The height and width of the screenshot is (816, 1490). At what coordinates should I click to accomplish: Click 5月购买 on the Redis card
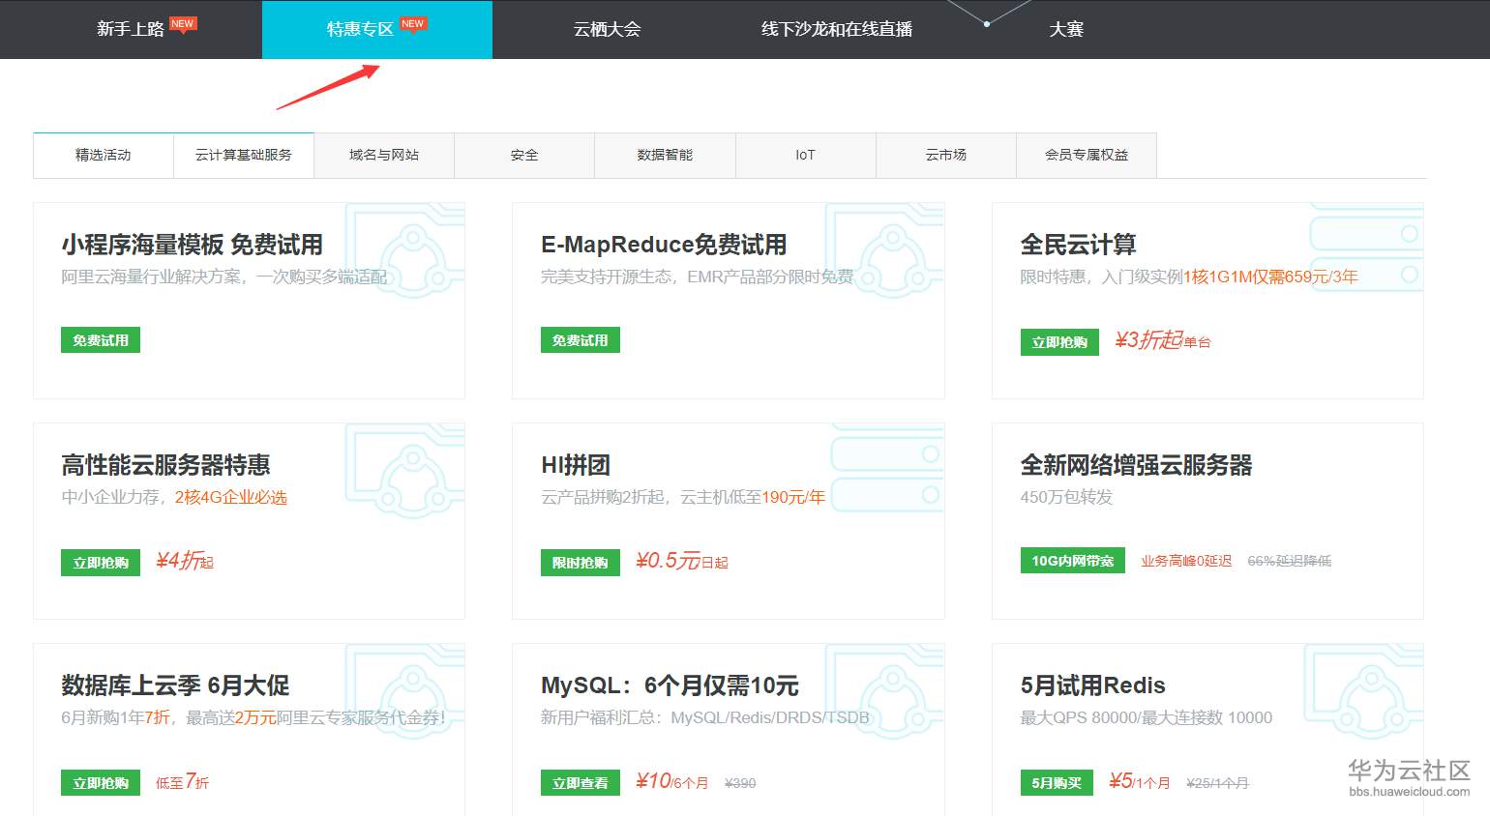[x=1057, y=783]
